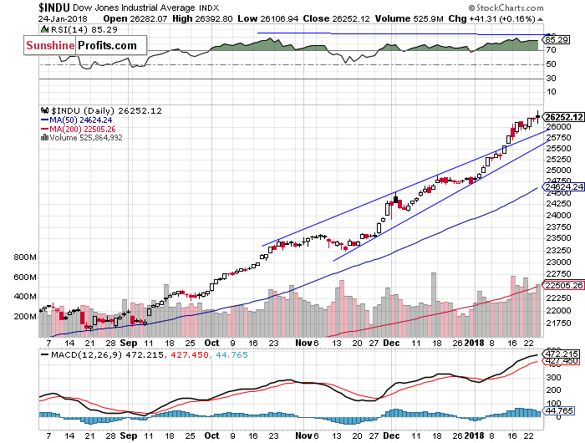Viewport: 585px width, 443px height.
Task: Click the RSI 70 level label
Action: click(x=551, y=49)
